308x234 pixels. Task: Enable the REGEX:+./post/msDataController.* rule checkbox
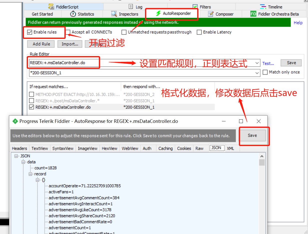tap(31, 101)
